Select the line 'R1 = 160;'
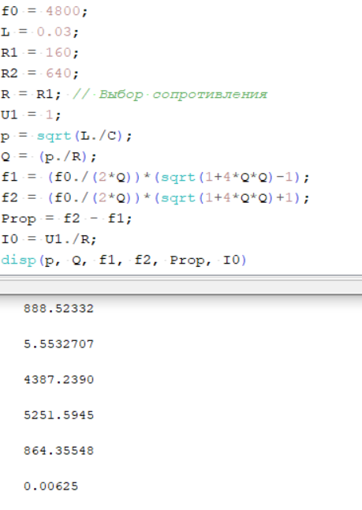This screenshot has width=362, height=510. coord(40,53)
